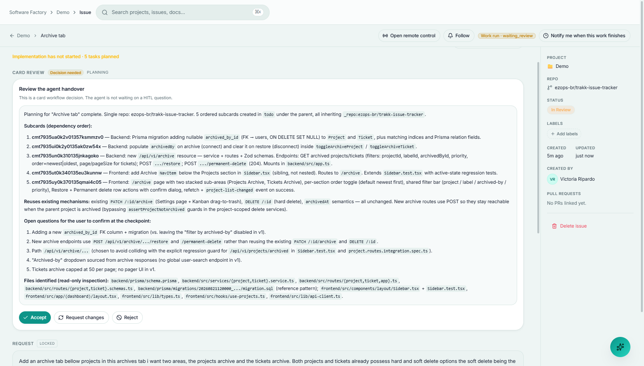Reject the agent handover
644x366 pixels.
click(x=127, y=318)
